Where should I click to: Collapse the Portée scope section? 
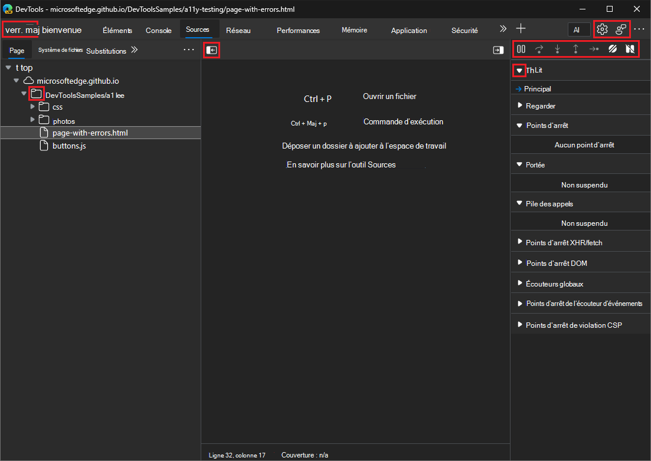519,164
